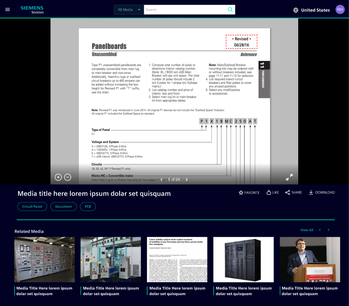349x306 pixels.
Task: Click the Panelboards heading in the document
Action: (x=109, y=46)
